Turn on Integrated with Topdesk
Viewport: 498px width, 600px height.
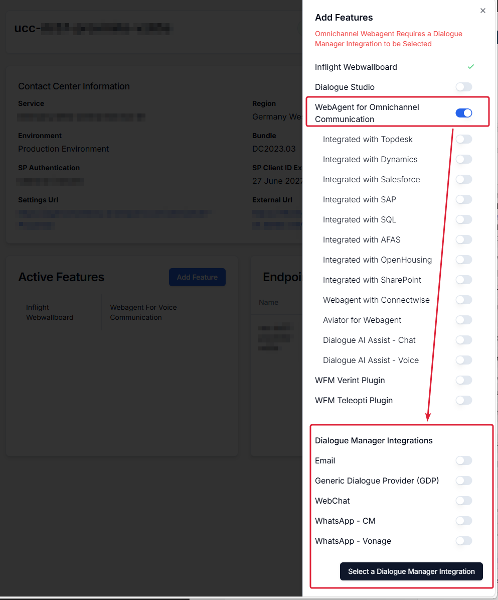[x=463, y=139]
